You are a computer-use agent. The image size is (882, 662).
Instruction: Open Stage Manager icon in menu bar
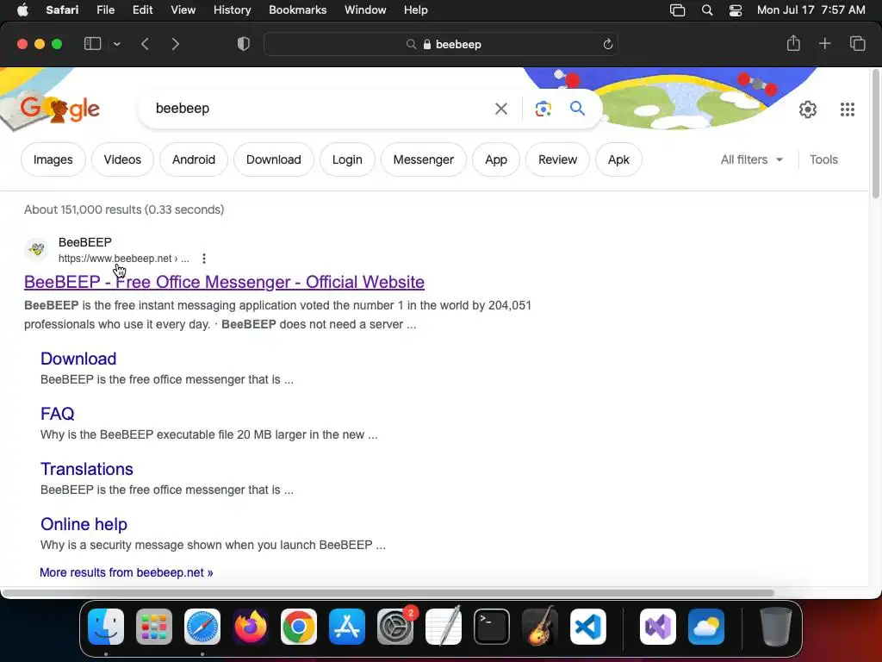pos(677,10)
